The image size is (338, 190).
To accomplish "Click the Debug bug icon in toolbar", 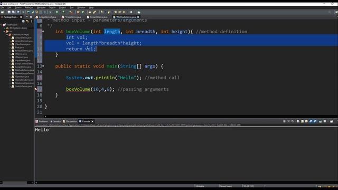I will (50, 12).
